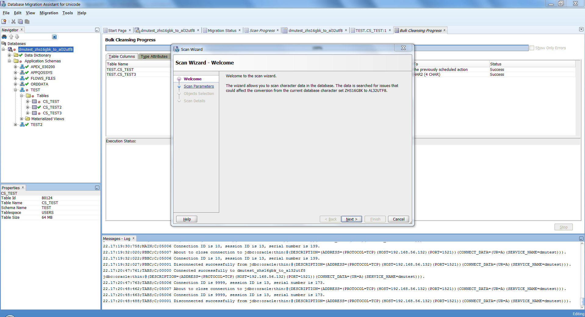
Task: Click the Messages log scrollbar down arrow
Action: click(582, 307)
